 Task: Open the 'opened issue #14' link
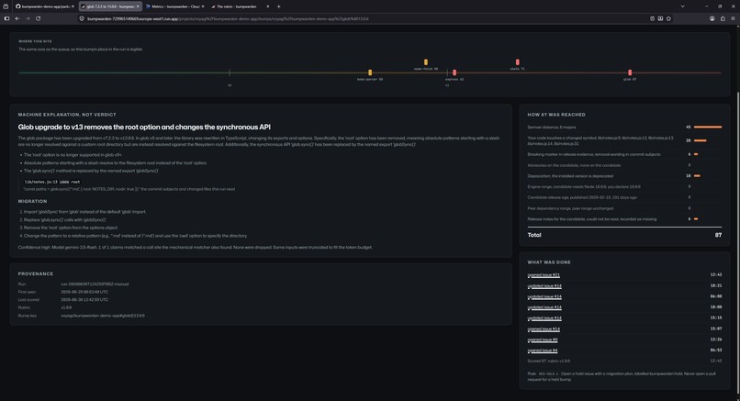coord(544,329)
